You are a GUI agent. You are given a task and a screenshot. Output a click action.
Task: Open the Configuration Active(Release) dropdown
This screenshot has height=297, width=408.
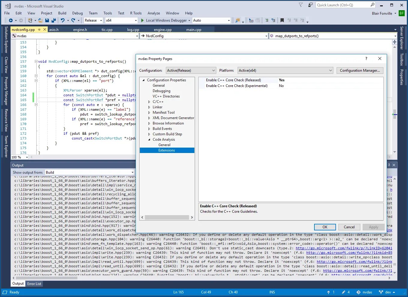tap(191, 70)
